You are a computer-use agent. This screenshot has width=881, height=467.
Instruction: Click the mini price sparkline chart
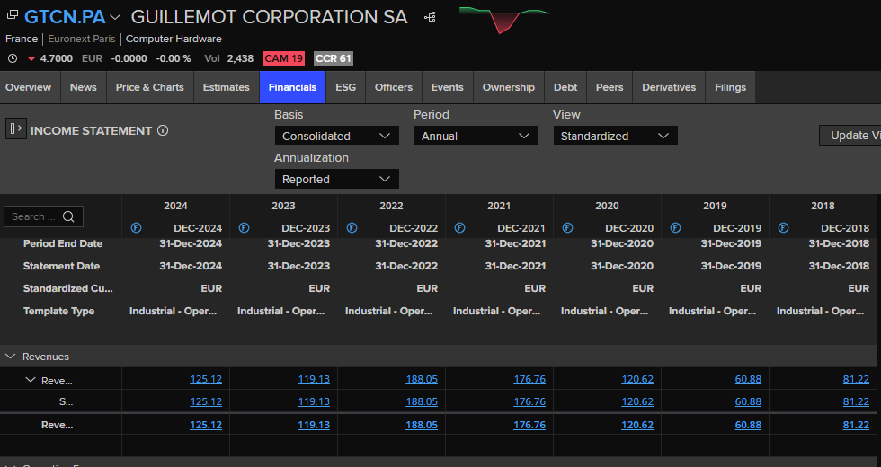click(x=504, y=20)
